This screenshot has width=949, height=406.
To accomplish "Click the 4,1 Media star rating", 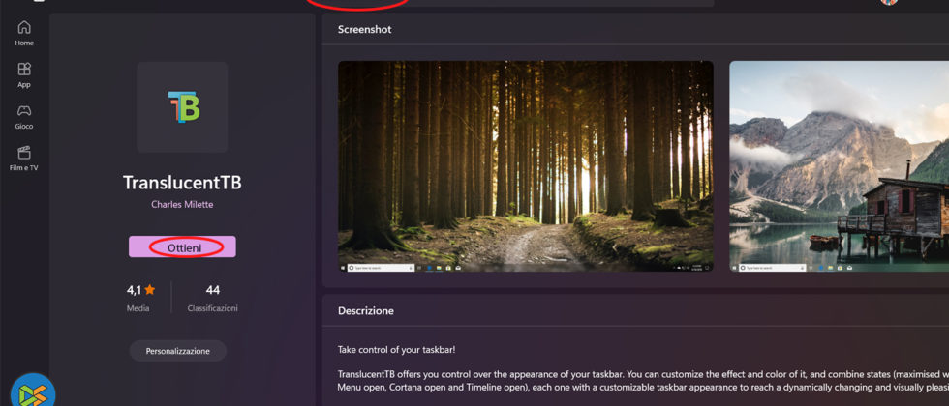I will point(140,298).
